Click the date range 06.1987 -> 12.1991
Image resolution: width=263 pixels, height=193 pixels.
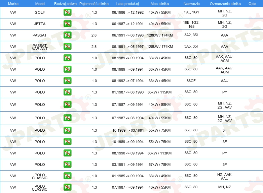[x=128, y=24]
